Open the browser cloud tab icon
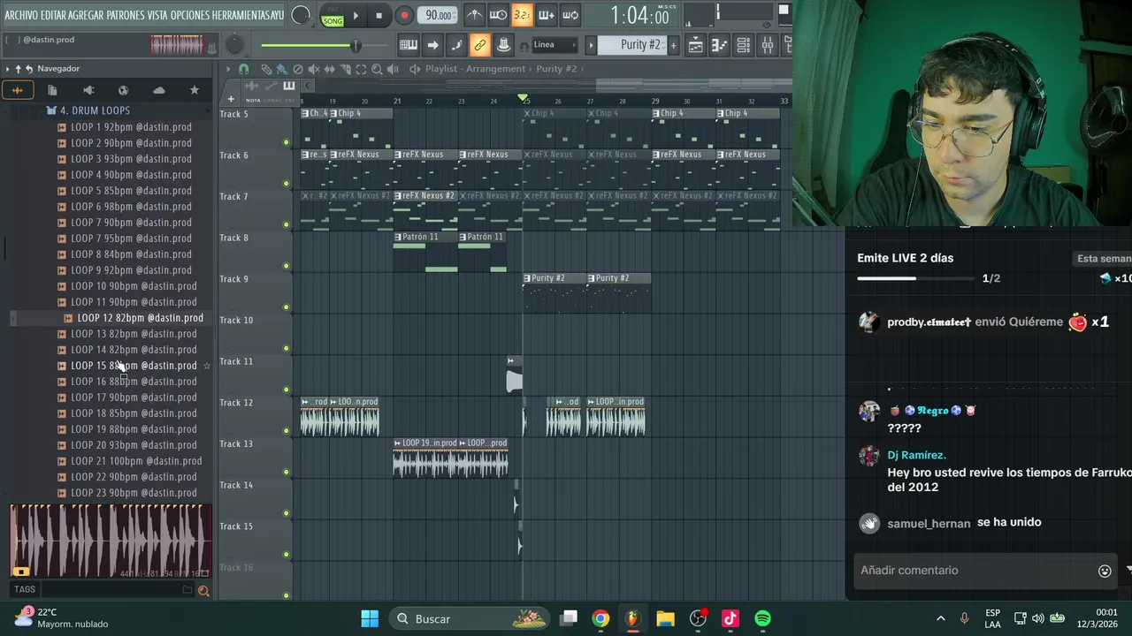Screen dimensions: 1132x636 [x=158, y=90]
